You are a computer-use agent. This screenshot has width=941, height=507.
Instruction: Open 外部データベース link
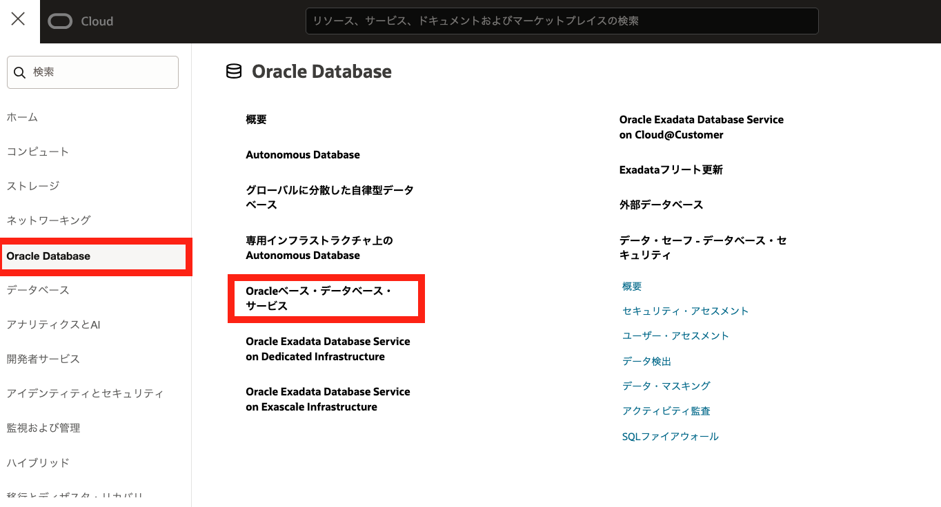coord(661,205)
